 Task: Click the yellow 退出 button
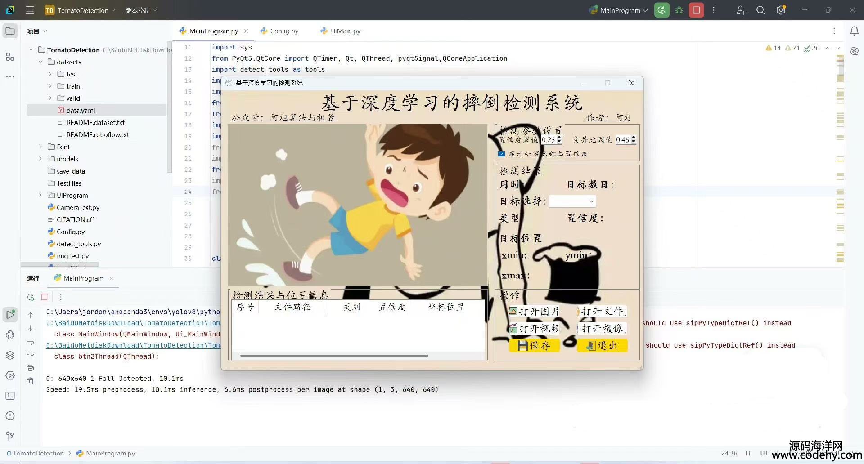(x=602, y=345)
